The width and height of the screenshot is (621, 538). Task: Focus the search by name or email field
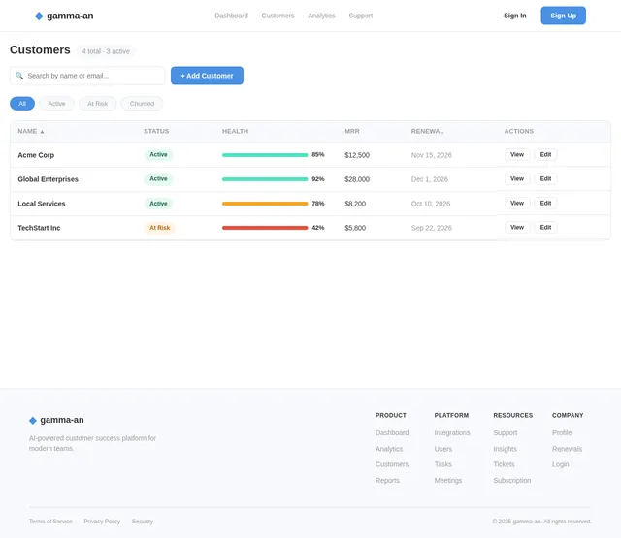87,76
